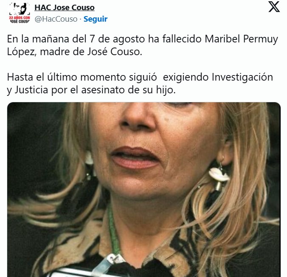Image resolution: width=287 pixels, height=277 pixels.
Task: Click the phrase asesinato de su hijo
Action: [x=128, y=90]
